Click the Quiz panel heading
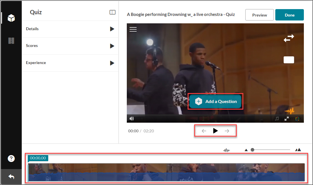Viewport: 313px width, 185px height. [x=36, y=12]
